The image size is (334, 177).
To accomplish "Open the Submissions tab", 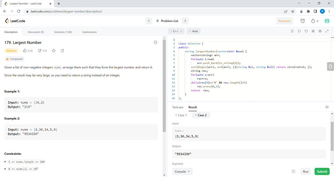I will point(90,32).
